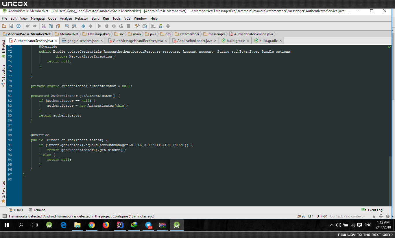Click the Copy icon in toolbar
This screenshot has height=238, width=395.
click(51, 26)
